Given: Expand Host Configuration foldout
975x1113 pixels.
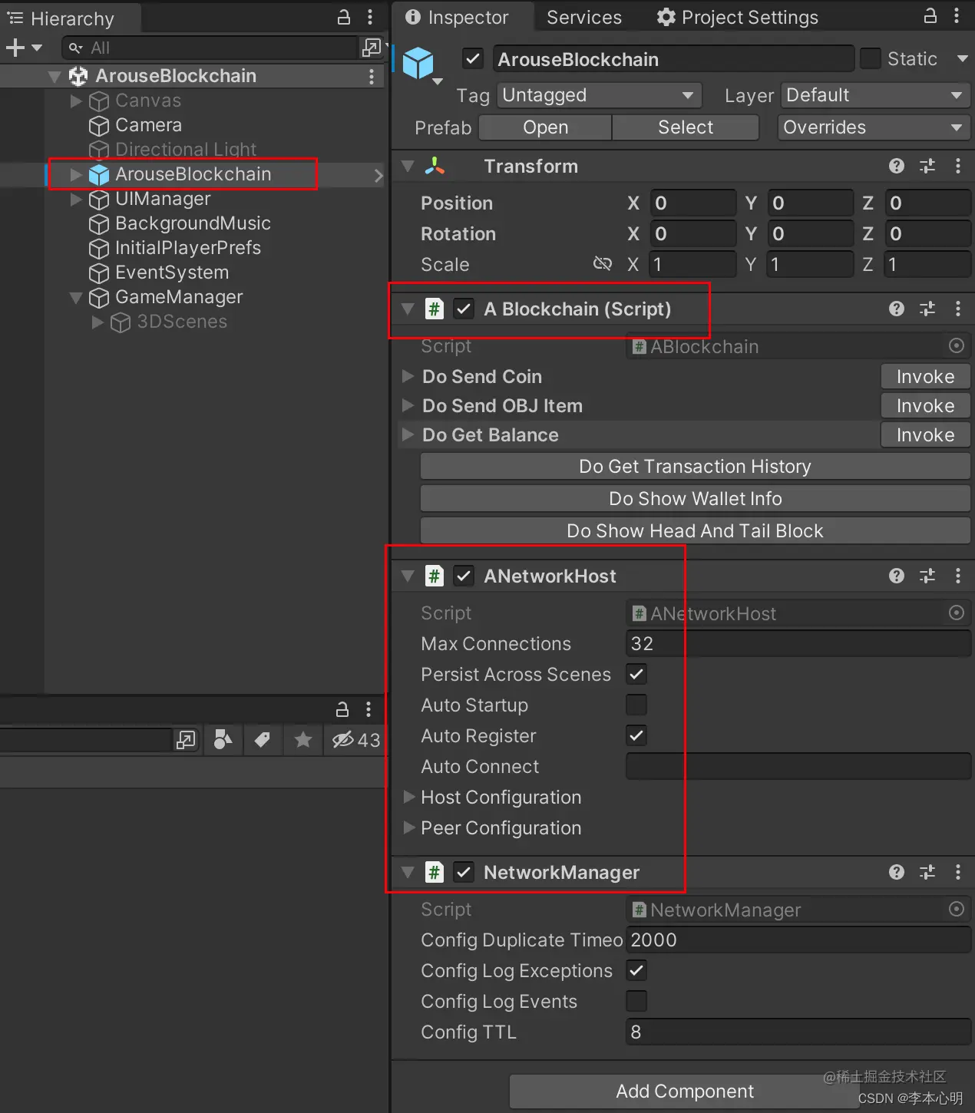Looking at the screenshot, I should click(409, 797).
